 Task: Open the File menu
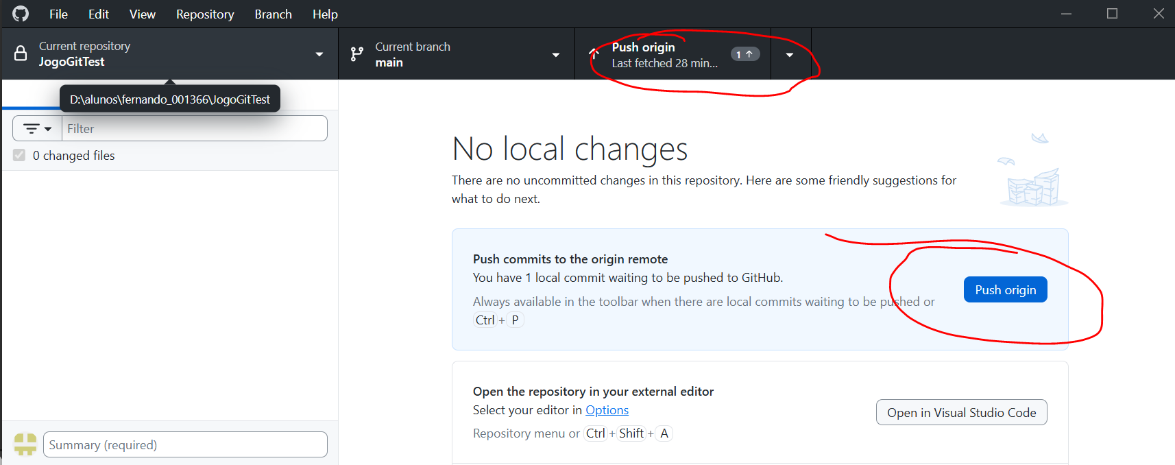pos(58,14)
